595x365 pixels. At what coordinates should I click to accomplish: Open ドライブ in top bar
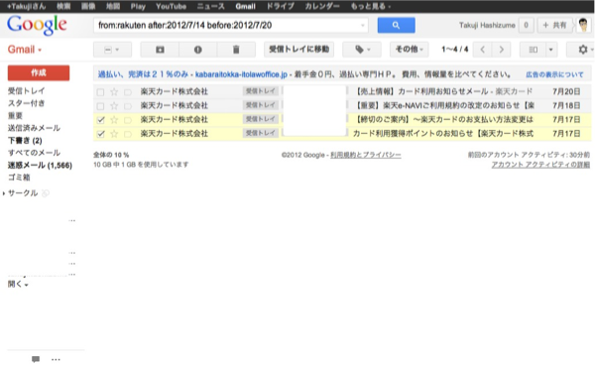[280, 6]
